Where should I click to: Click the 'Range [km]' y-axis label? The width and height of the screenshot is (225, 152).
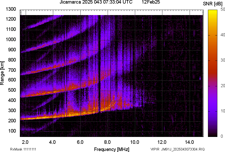(x=2, y=73)
